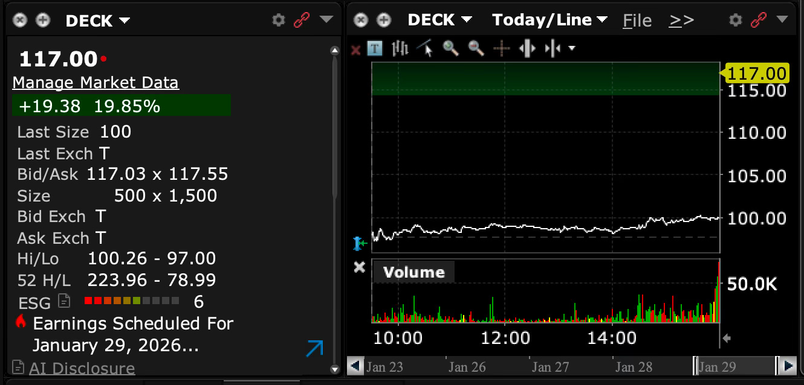Screen dimensions: 804x385
Task: Click the quote panel scroll down arrow
Action: [335, 369]
